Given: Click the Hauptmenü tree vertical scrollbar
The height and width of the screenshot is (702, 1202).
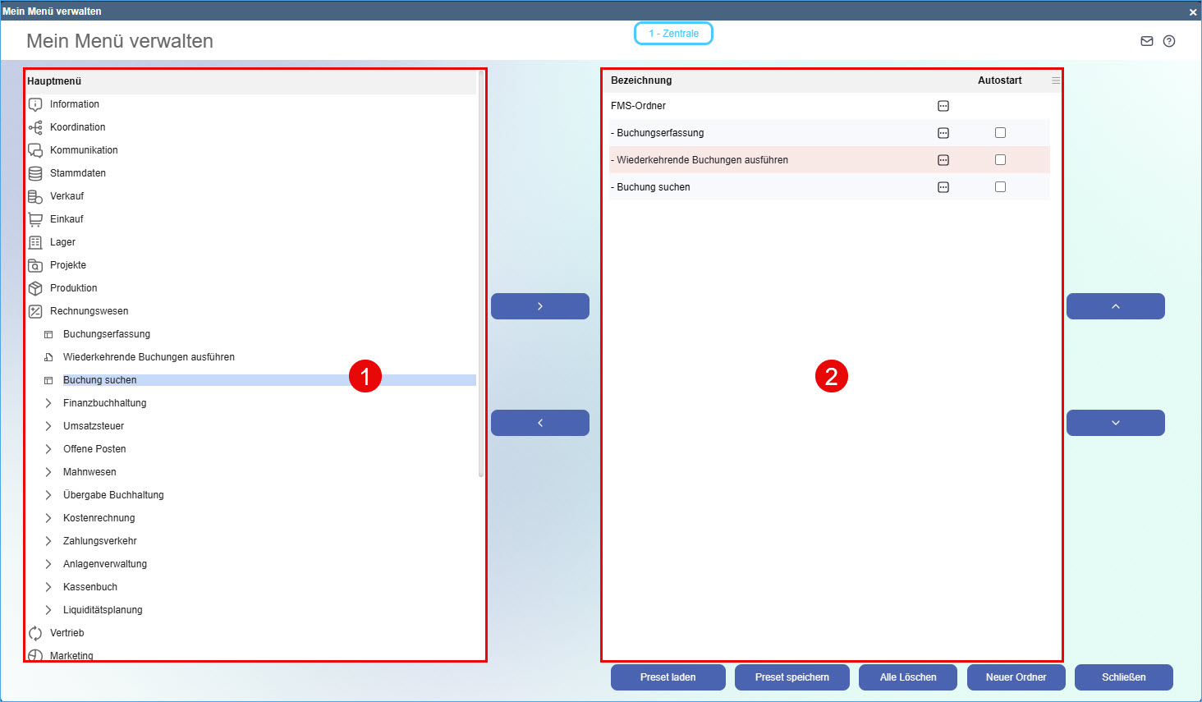Looking at the screenshot, I should pos(481,275).
